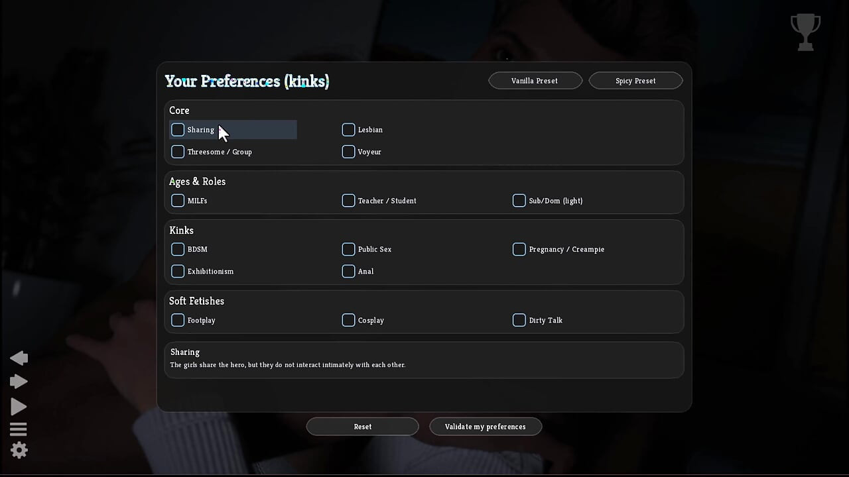Open the trophy achievements icon

coord(805,32)
